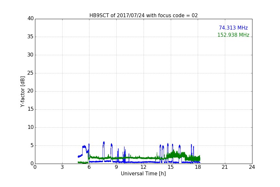Click the x-axis tick label 3
280x187 pixels.
click(62, 167)
